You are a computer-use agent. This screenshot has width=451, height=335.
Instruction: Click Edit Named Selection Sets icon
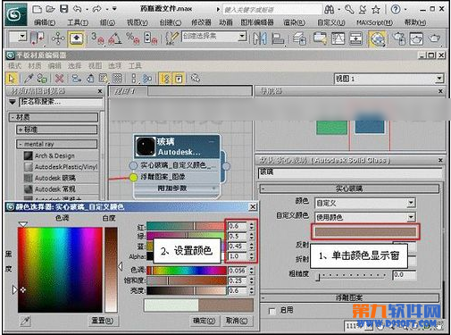[x=171, y=38]
